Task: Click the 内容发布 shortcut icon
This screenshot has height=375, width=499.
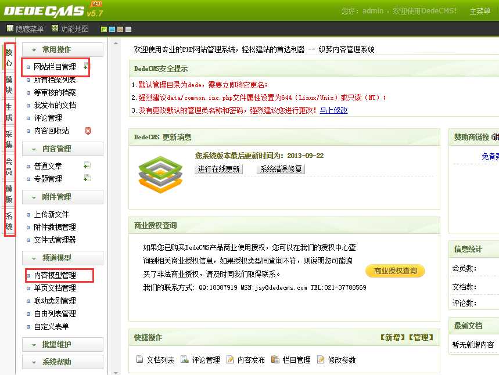Action: pos(230,359)
